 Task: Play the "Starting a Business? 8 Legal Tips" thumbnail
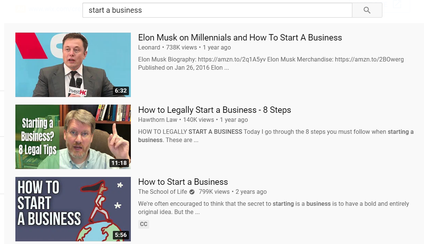click(x=73, y=137)
